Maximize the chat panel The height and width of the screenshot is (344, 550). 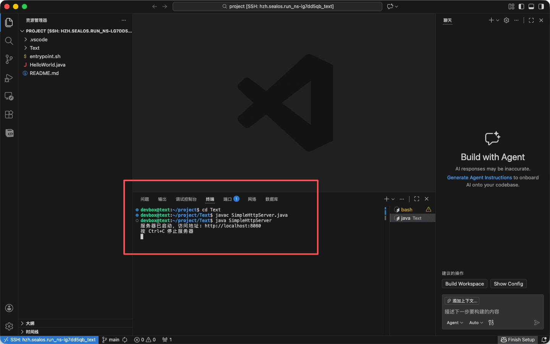[x=531, y=20]
